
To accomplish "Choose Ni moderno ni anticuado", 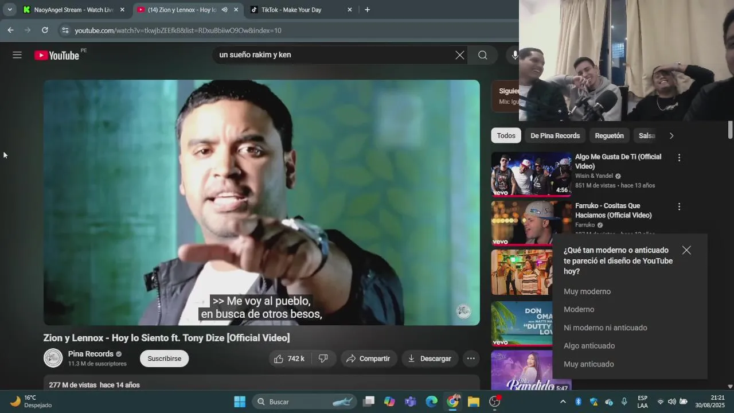I will [x=605, y=328].
